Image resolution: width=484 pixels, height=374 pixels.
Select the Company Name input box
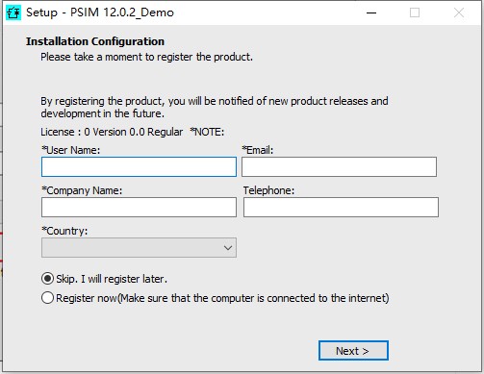coord(139,207)
